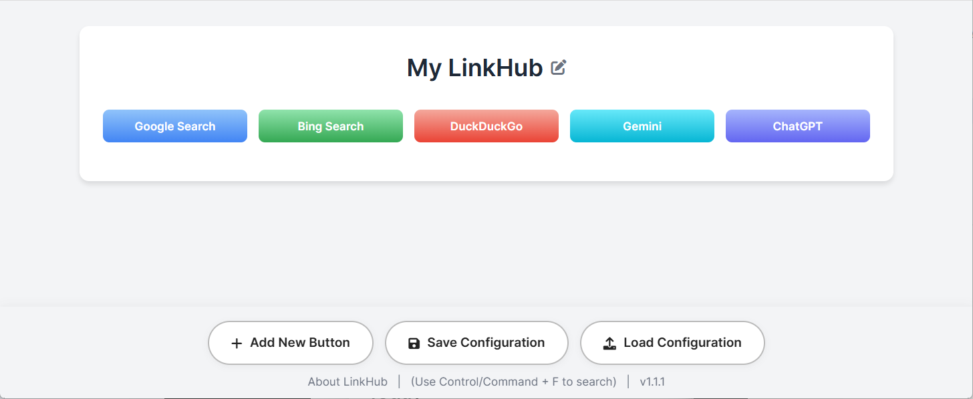Click the plus icon in Add New Button
Viewport: 973px width, 399px height.
[236, 343]
